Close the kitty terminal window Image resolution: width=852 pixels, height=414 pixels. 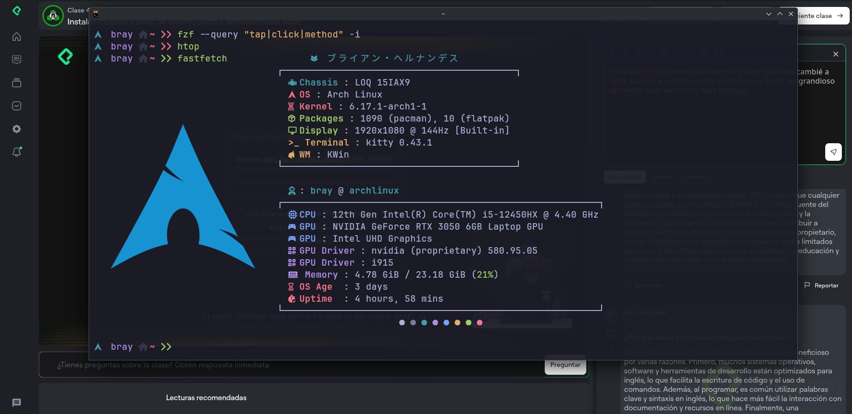pyautogui.click(x=791, y=14)
